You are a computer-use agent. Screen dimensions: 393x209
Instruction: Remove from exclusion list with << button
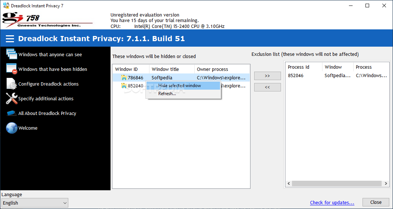point(267,87)
